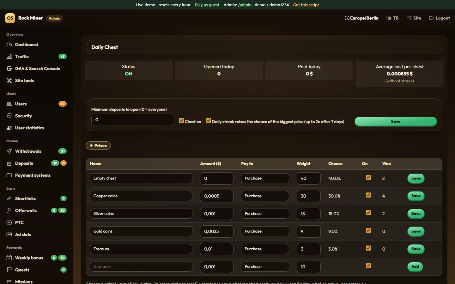455x284 pixels.
Task: Open Pay to dropdown for new prize
Action: pos(265,267)
